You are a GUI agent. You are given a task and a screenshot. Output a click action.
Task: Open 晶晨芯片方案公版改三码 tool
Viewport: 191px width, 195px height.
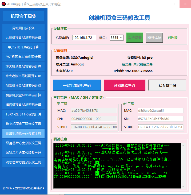[x=23, y=143]
